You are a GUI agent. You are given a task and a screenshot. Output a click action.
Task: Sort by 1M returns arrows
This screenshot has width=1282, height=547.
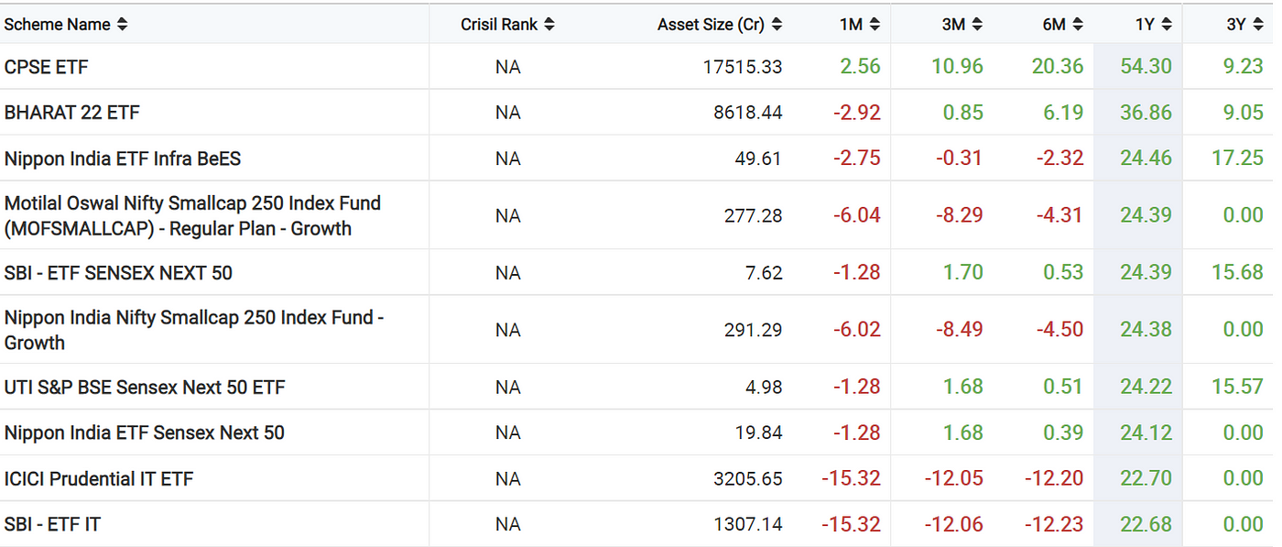pyautogui.click(x=875, y=25)
